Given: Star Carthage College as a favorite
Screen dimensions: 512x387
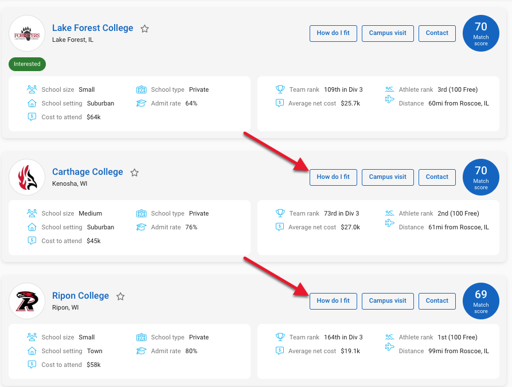Looking at the screenshot, I should 135,173.
